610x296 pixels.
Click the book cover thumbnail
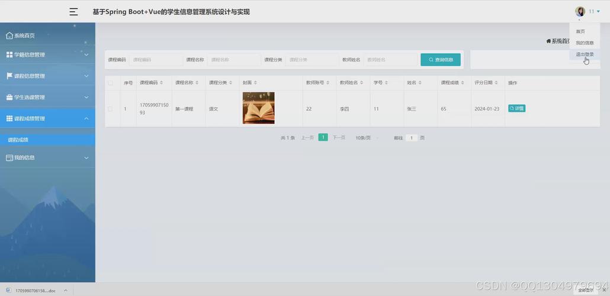[x=258, y=108]
